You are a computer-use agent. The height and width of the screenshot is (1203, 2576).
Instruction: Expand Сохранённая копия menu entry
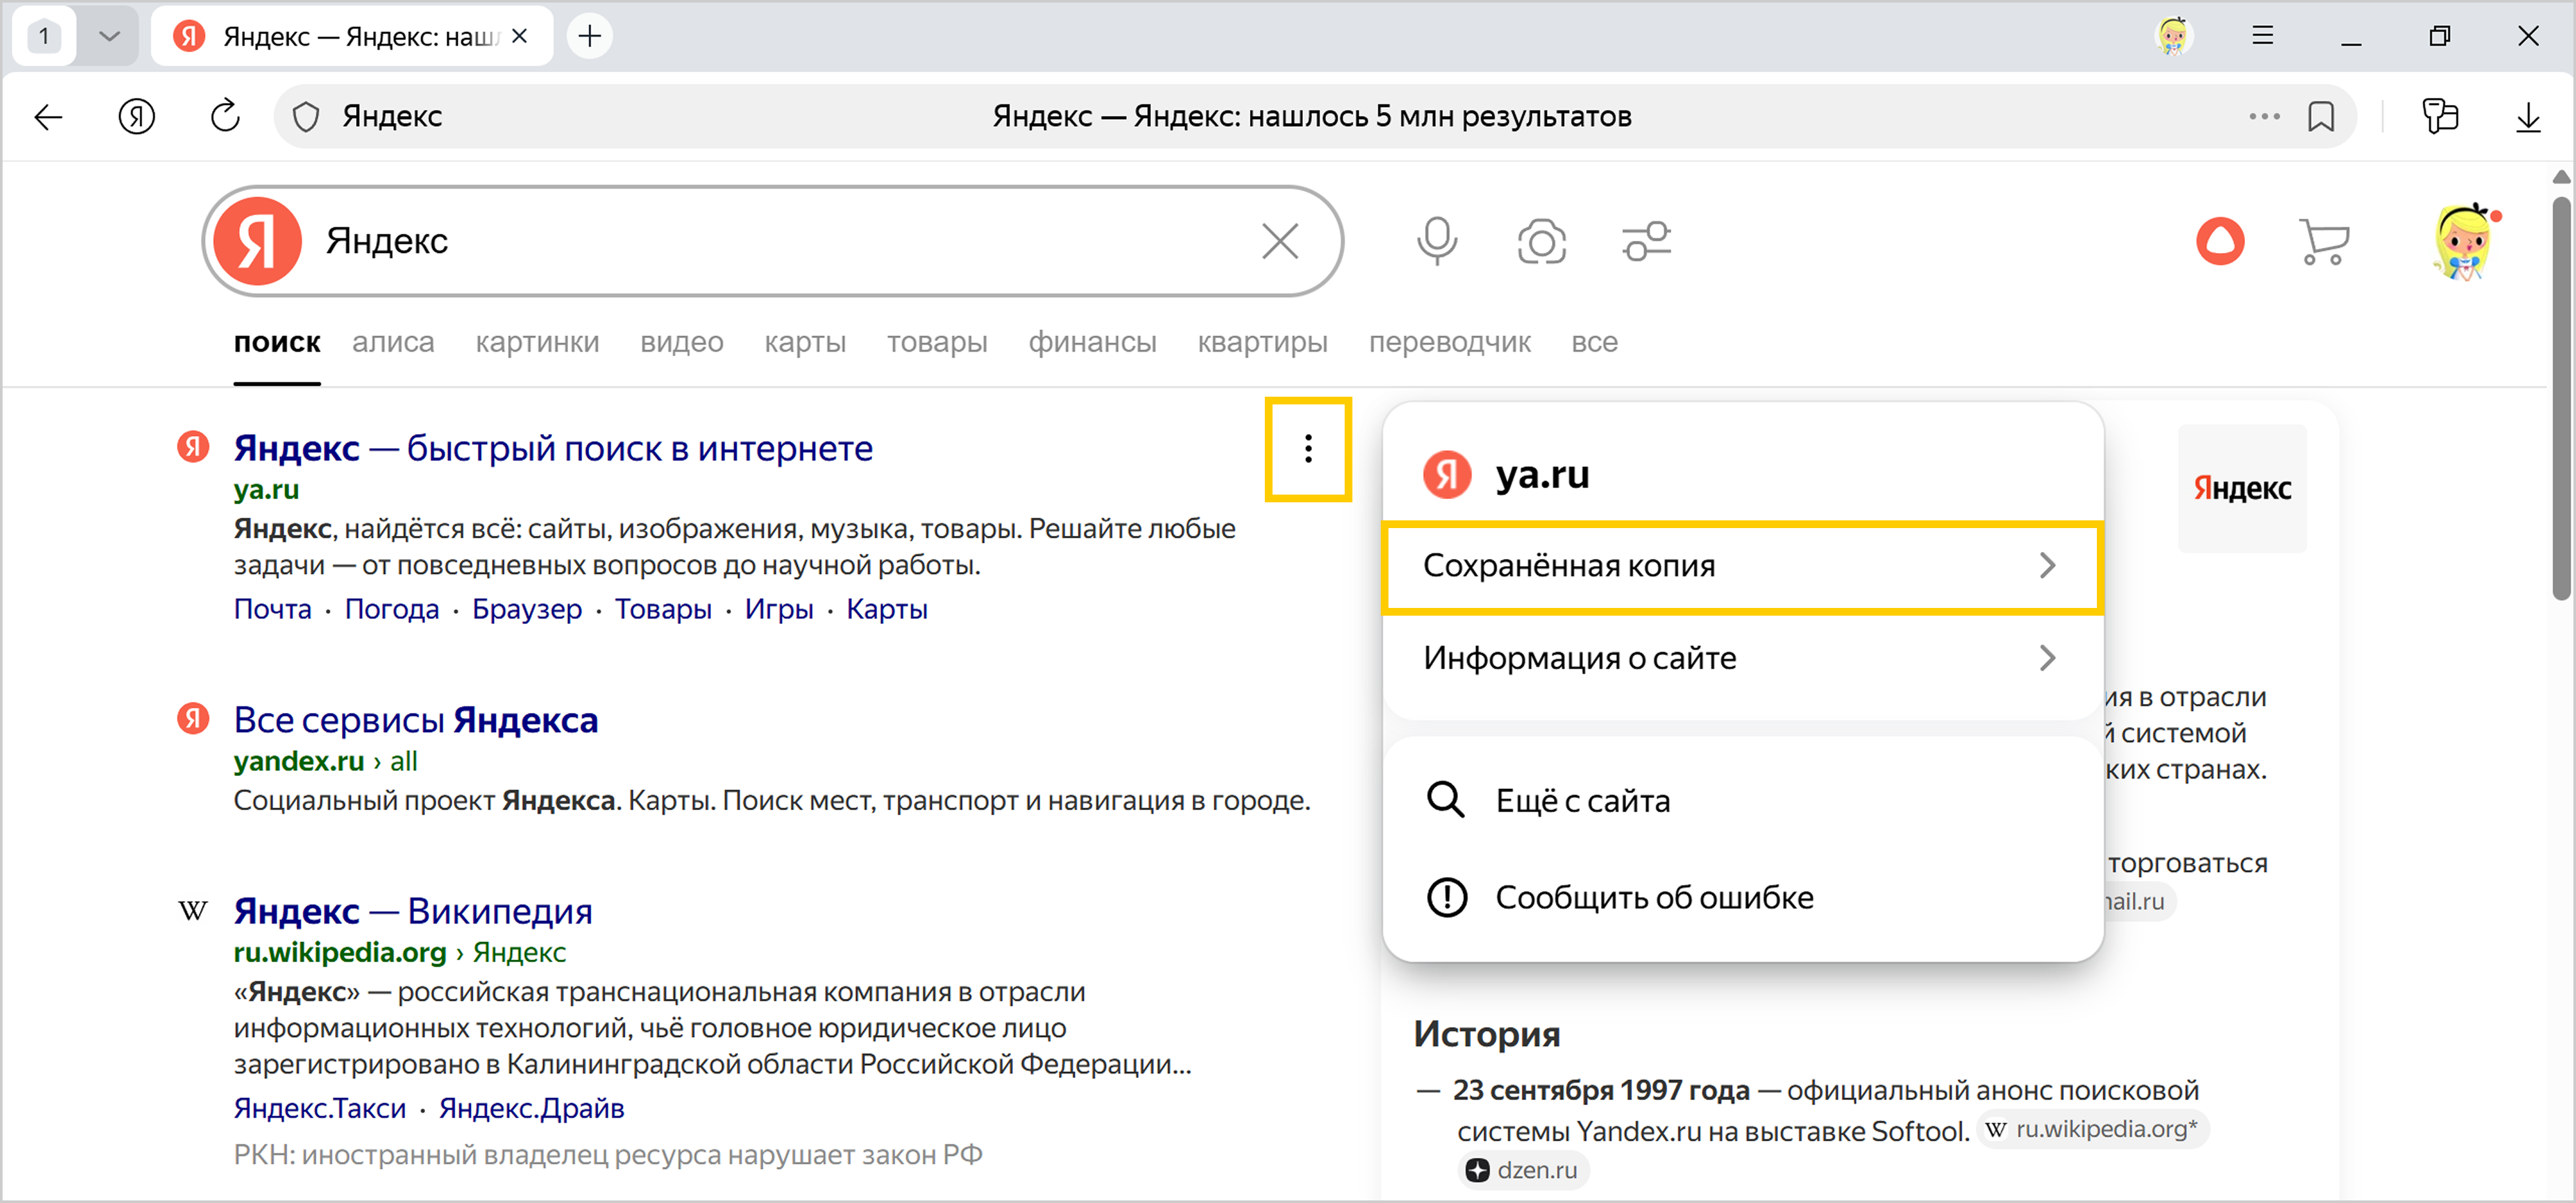click(1742, 566)
